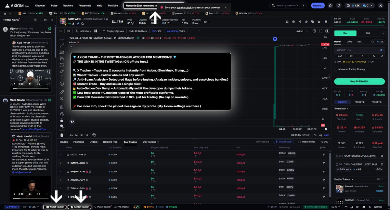
Task: Switch to the Holders (166) tab
Action: pyautogui.click(x=111, y=142)
